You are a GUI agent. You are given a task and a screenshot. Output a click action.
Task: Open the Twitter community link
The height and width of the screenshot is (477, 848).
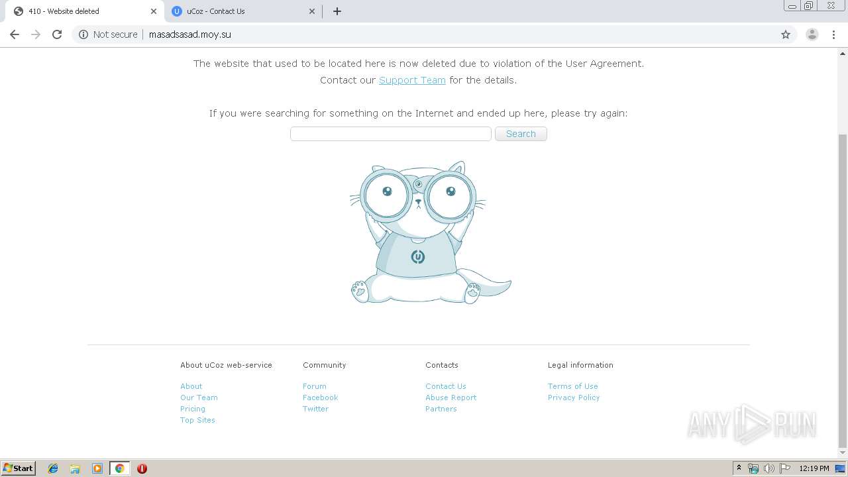(315, 409)
